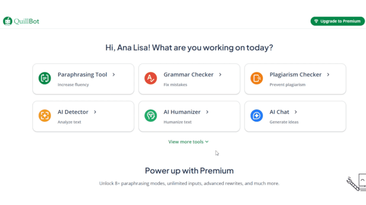This screenshot has width=366, height=205.
Task: Open the AI Chat blue plus icon
Action: point(256,116)
